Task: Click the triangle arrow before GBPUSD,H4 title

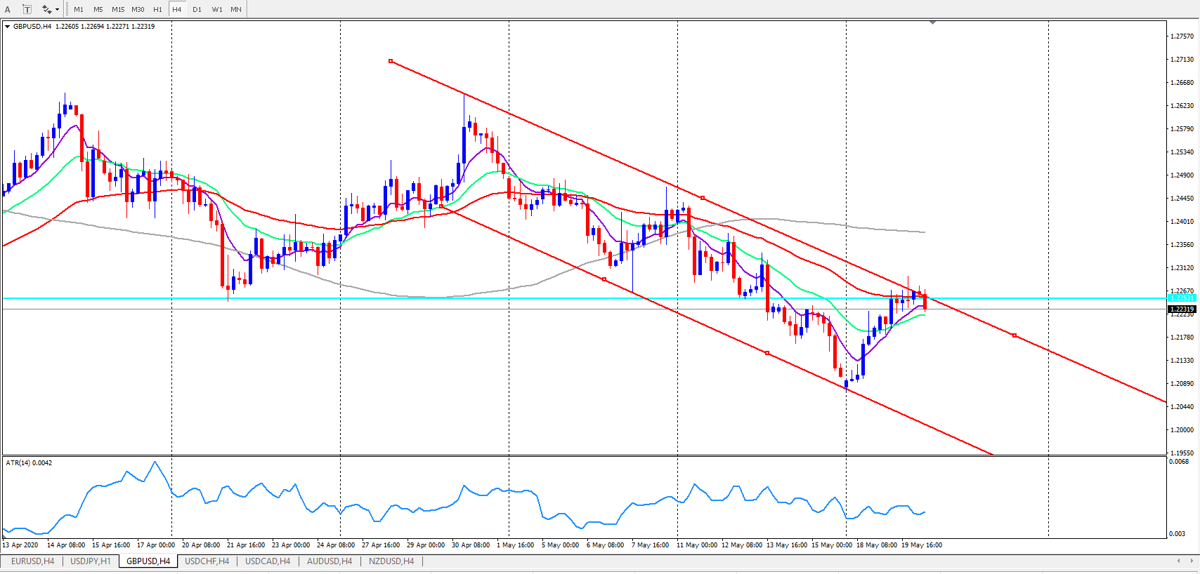Action: point(7,27)
